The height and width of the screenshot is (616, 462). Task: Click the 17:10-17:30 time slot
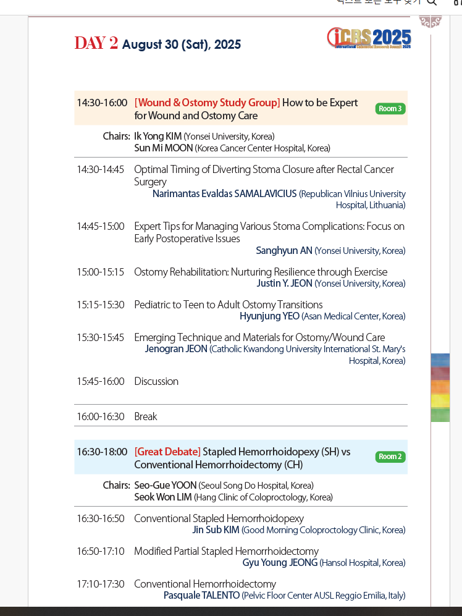click(x=101, y=584)
